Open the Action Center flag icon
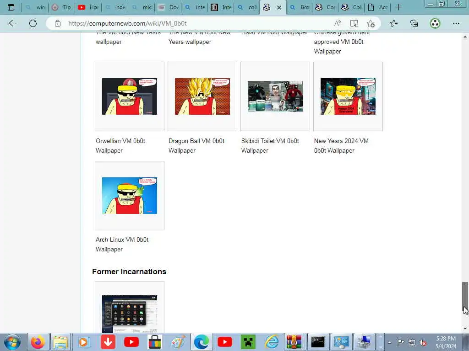The height and width of the screenshot is (351, 469). 400,342
